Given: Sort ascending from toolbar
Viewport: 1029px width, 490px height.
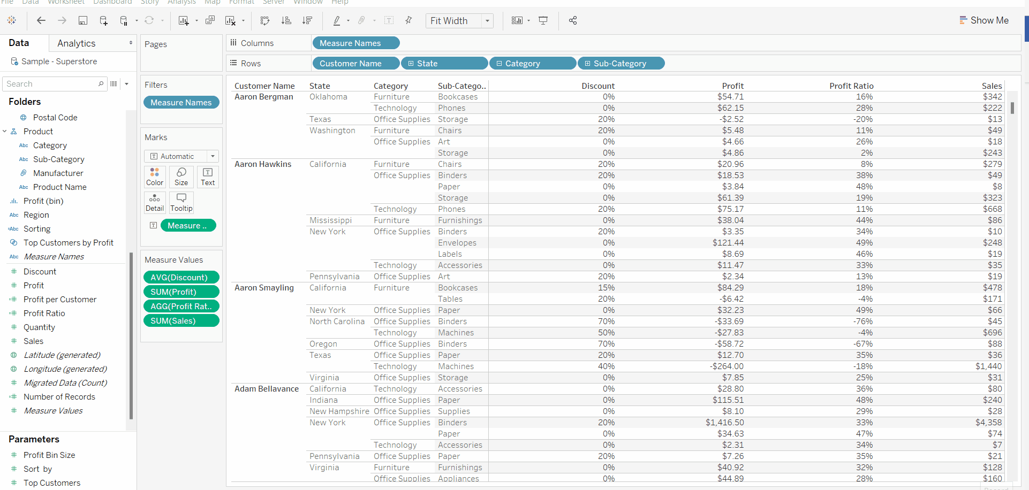Looking at the screenshot, I should click(286, 20).
